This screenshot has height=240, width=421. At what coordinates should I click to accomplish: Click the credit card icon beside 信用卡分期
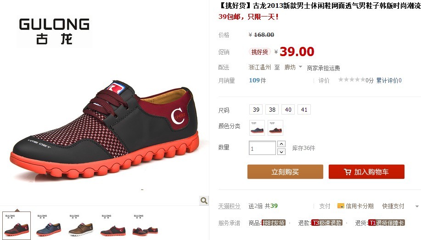(341, 206)
